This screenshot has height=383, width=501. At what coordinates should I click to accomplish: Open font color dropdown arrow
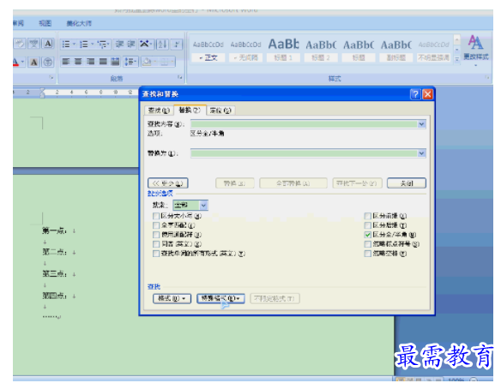click(22, 62)
